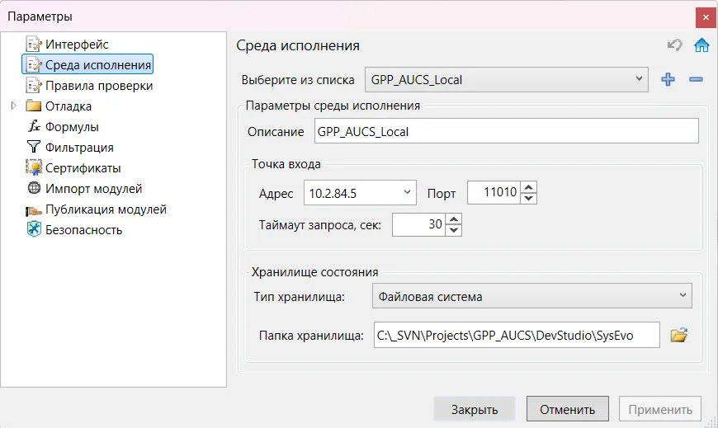Decrease the Таймаут запроса value

coord(453,230)
